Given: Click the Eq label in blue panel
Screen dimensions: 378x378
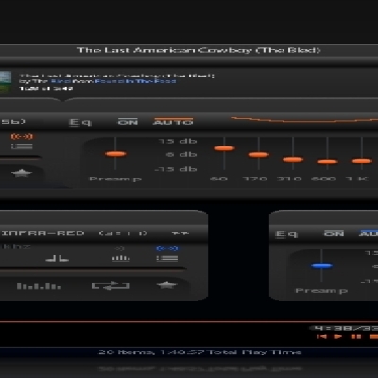Looking at the screenshot, I should (286, 234).
